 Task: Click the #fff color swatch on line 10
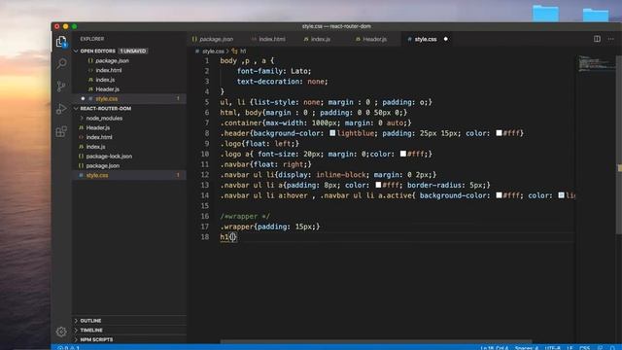tap(403, 154)
